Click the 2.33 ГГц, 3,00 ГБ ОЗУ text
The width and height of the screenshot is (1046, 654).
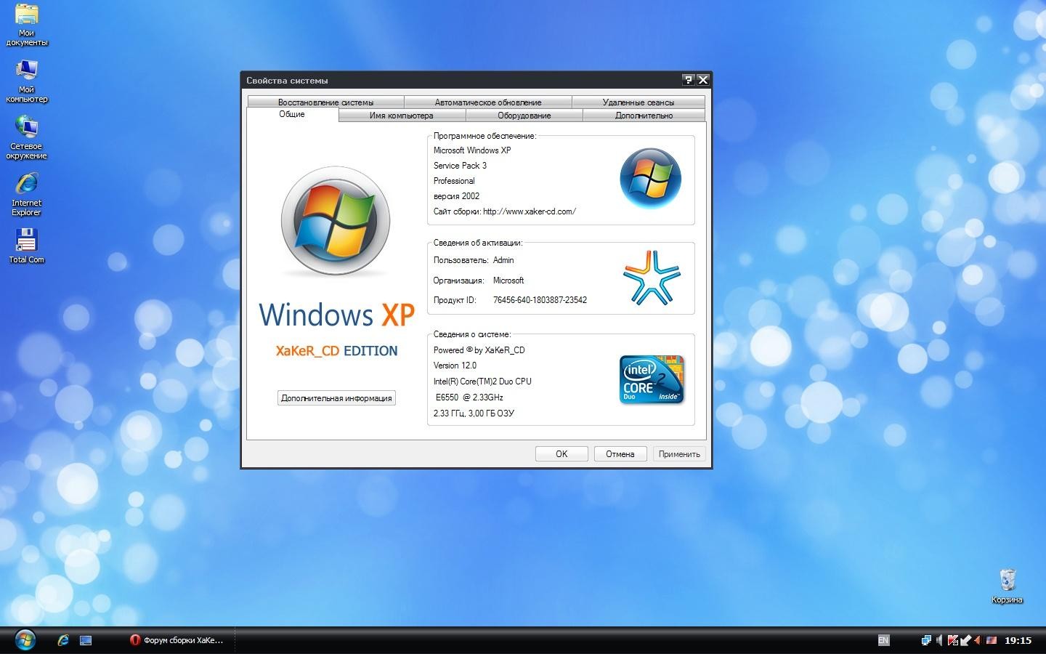pyautogui.click(x=474, y=413)
